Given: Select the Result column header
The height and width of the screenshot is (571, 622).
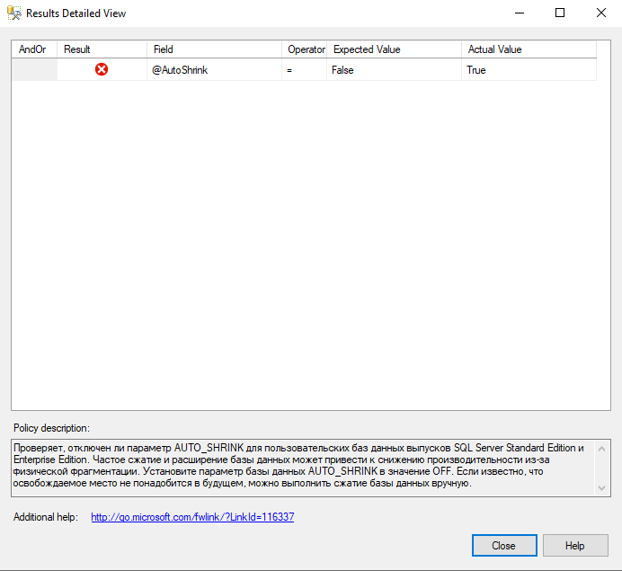Looking at the screenshot, I should pyautogui.click(x=102, y=49).
